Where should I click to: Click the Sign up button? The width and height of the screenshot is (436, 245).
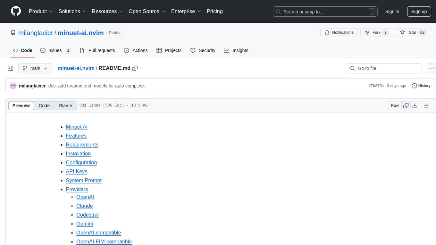point(419,12)
